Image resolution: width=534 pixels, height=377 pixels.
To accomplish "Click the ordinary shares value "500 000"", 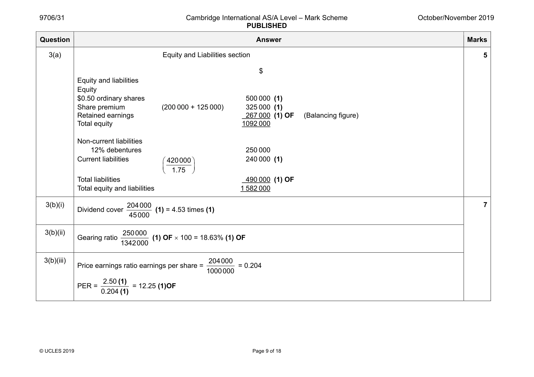I will [x=258, y=99].
